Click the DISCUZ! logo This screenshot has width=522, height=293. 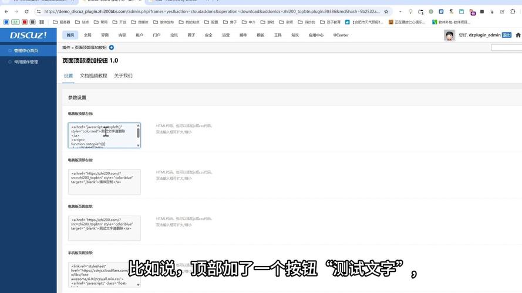point(28,35)
